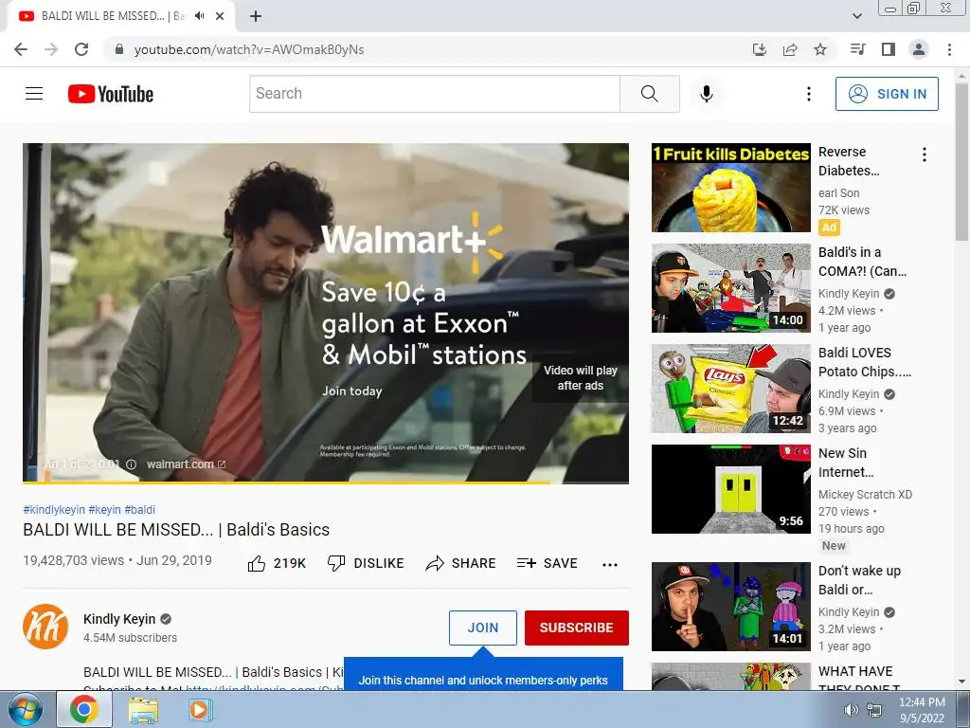The height and width of the screenshot is (728, 970).
Task: Play Baldi's in a COMA video thumbnail
Action: tap(730, 288)
